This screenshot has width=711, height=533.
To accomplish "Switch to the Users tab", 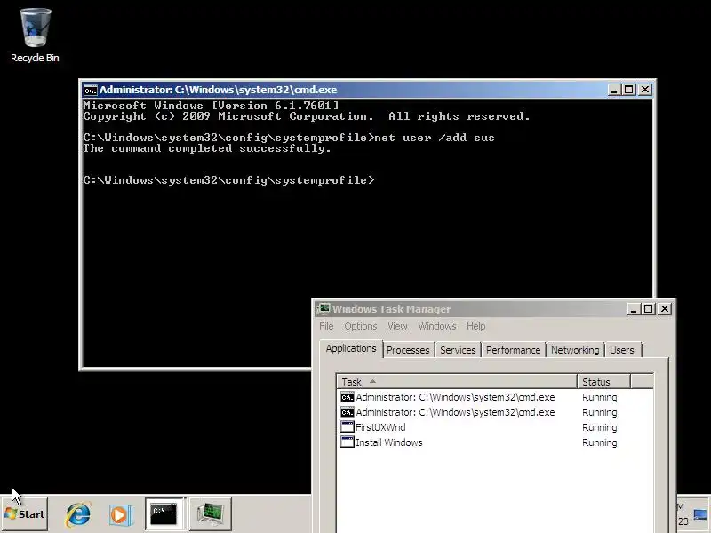I will click(621, 350).
